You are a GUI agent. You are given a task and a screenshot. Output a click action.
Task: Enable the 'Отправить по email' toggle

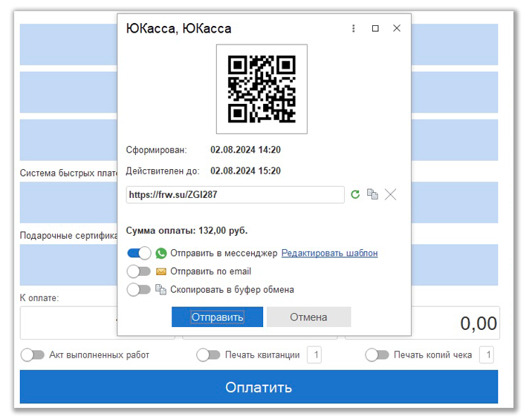click(139, 271)
